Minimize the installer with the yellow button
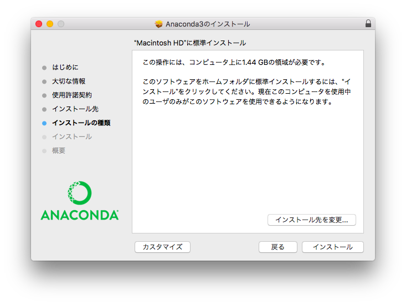The height and width of the screenshot is (305, 406). point(50,24)
